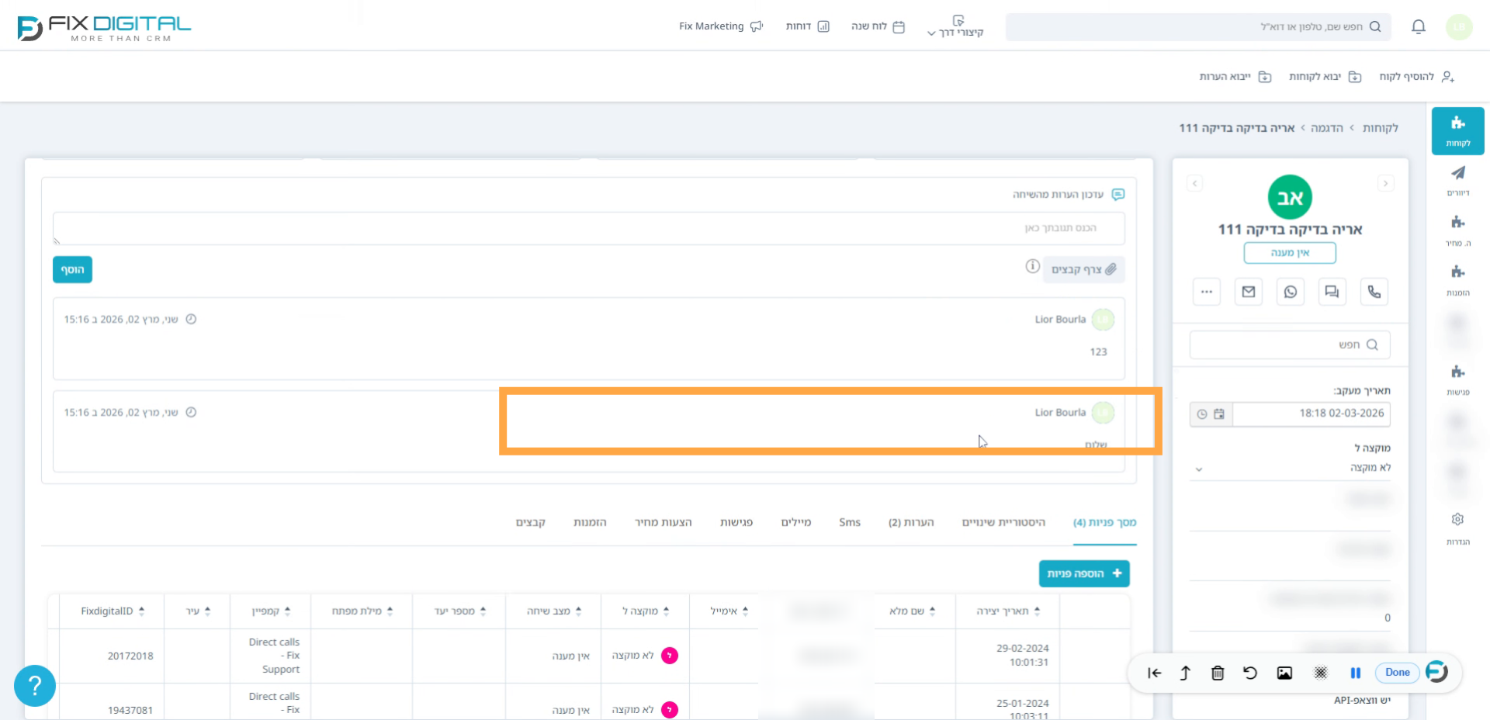This screenshot has height=720, width=1490.
Task: Click the notifications bell icon
Action: (x=1418, y=27)
